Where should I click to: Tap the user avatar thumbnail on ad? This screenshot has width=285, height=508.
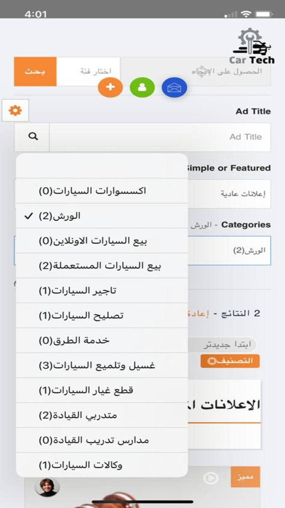(x=47, y=487)
